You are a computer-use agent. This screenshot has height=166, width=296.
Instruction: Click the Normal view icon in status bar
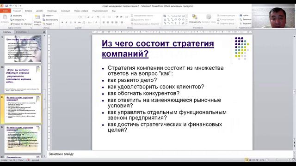(247, 160)
